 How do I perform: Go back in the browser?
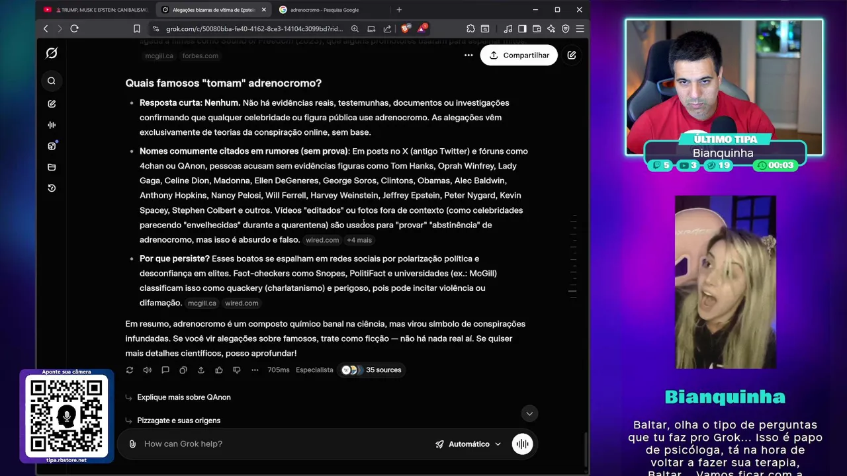pyautogui.click(x=46, y=28)
